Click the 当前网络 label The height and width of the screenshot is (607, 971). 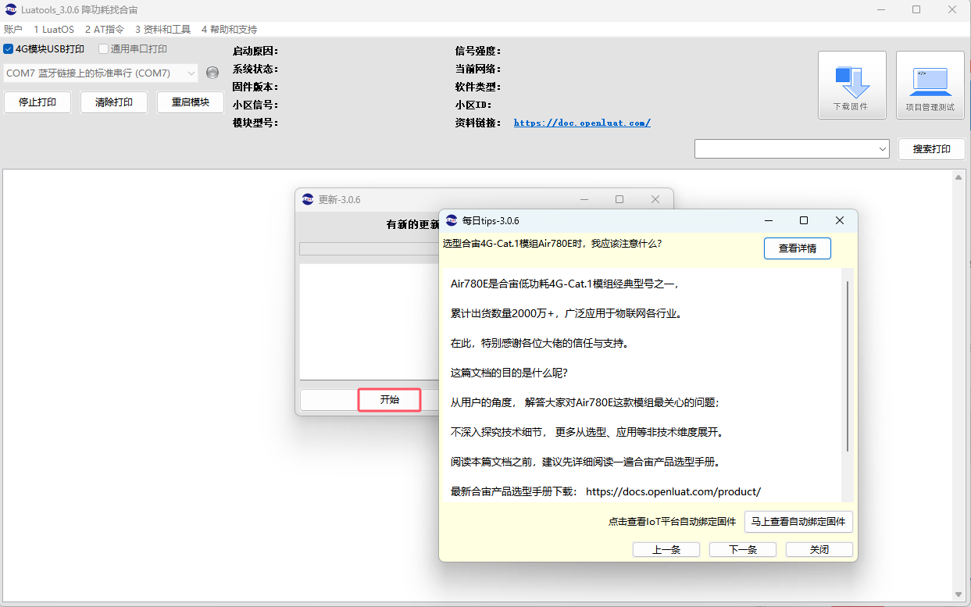click(477, 69)
